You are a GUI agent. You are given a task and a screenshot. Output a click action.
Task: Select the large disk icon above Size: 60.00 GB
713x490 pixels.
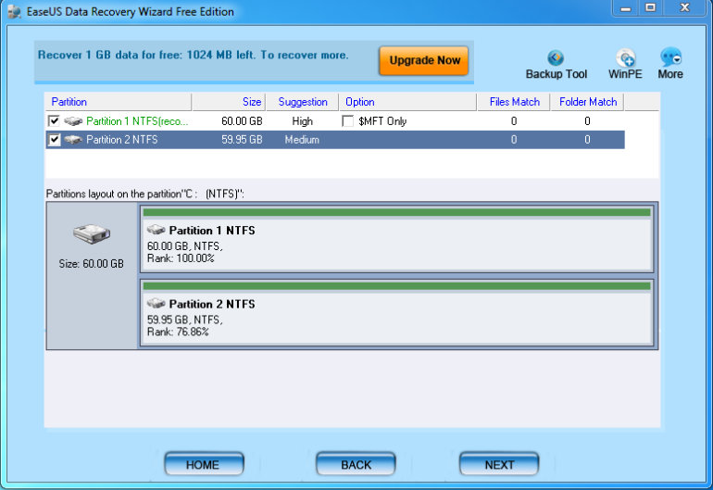92,233
